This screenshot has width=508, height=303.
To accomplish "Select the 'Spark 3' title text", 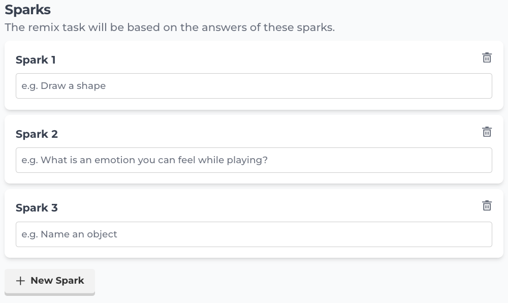I will click(37, 208).
